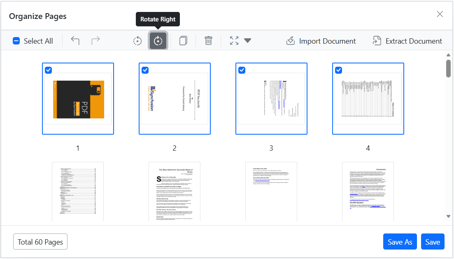Click Extract Document
This screenshot has width=454, height=259.
(407, 41)
